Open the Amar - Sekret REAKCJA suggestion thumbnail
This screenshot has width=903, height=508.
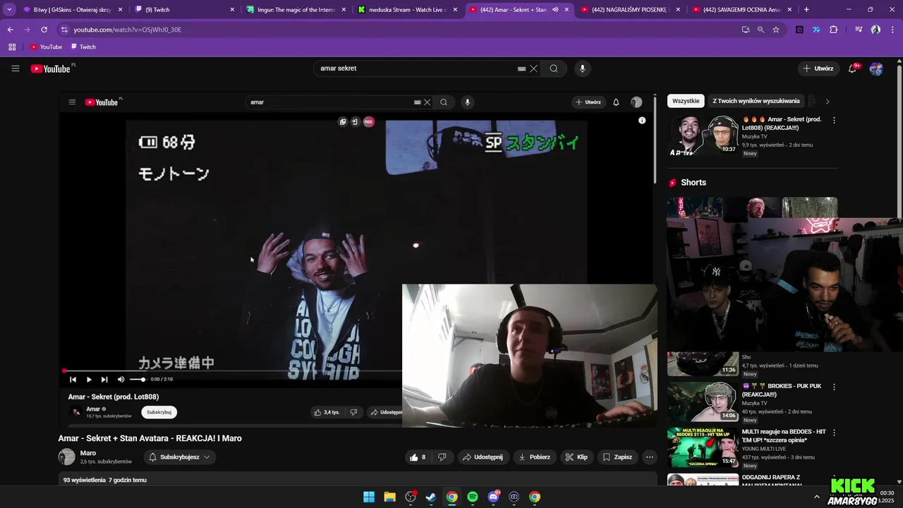(x=703, y=134)
